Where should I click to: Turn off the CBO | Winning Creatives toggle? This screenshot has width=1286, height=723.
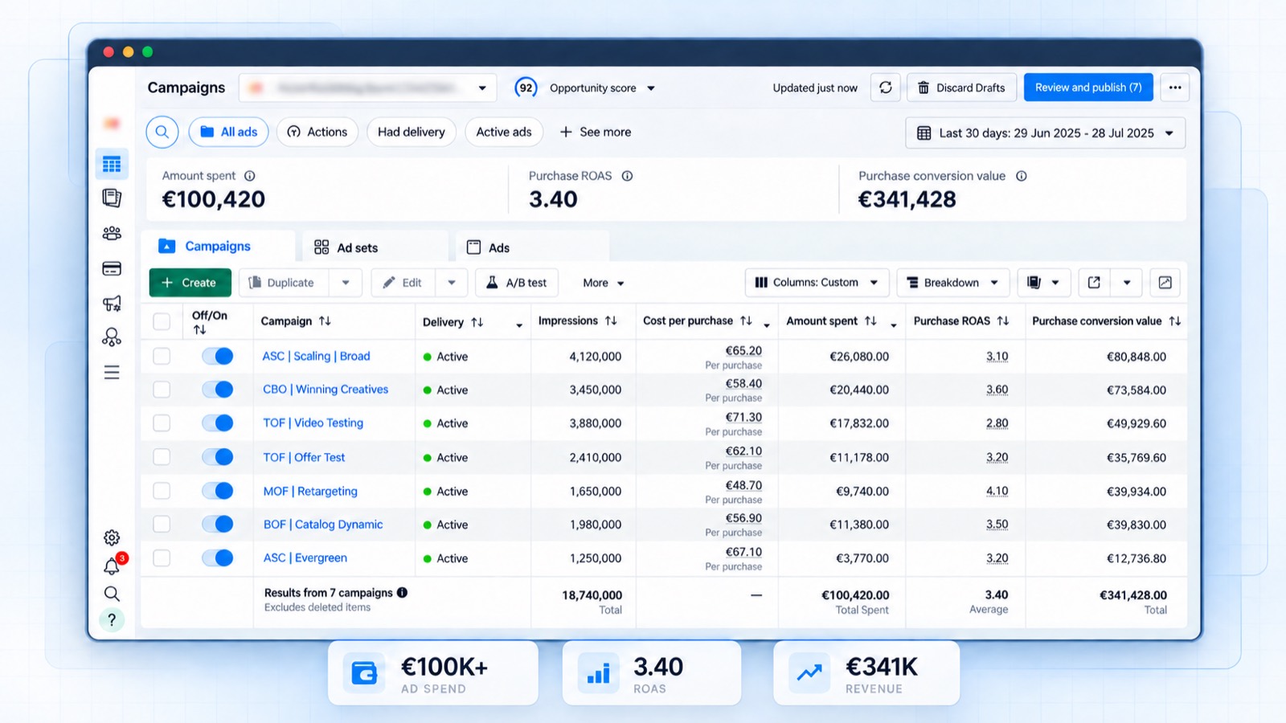click(x=218, y=390)
